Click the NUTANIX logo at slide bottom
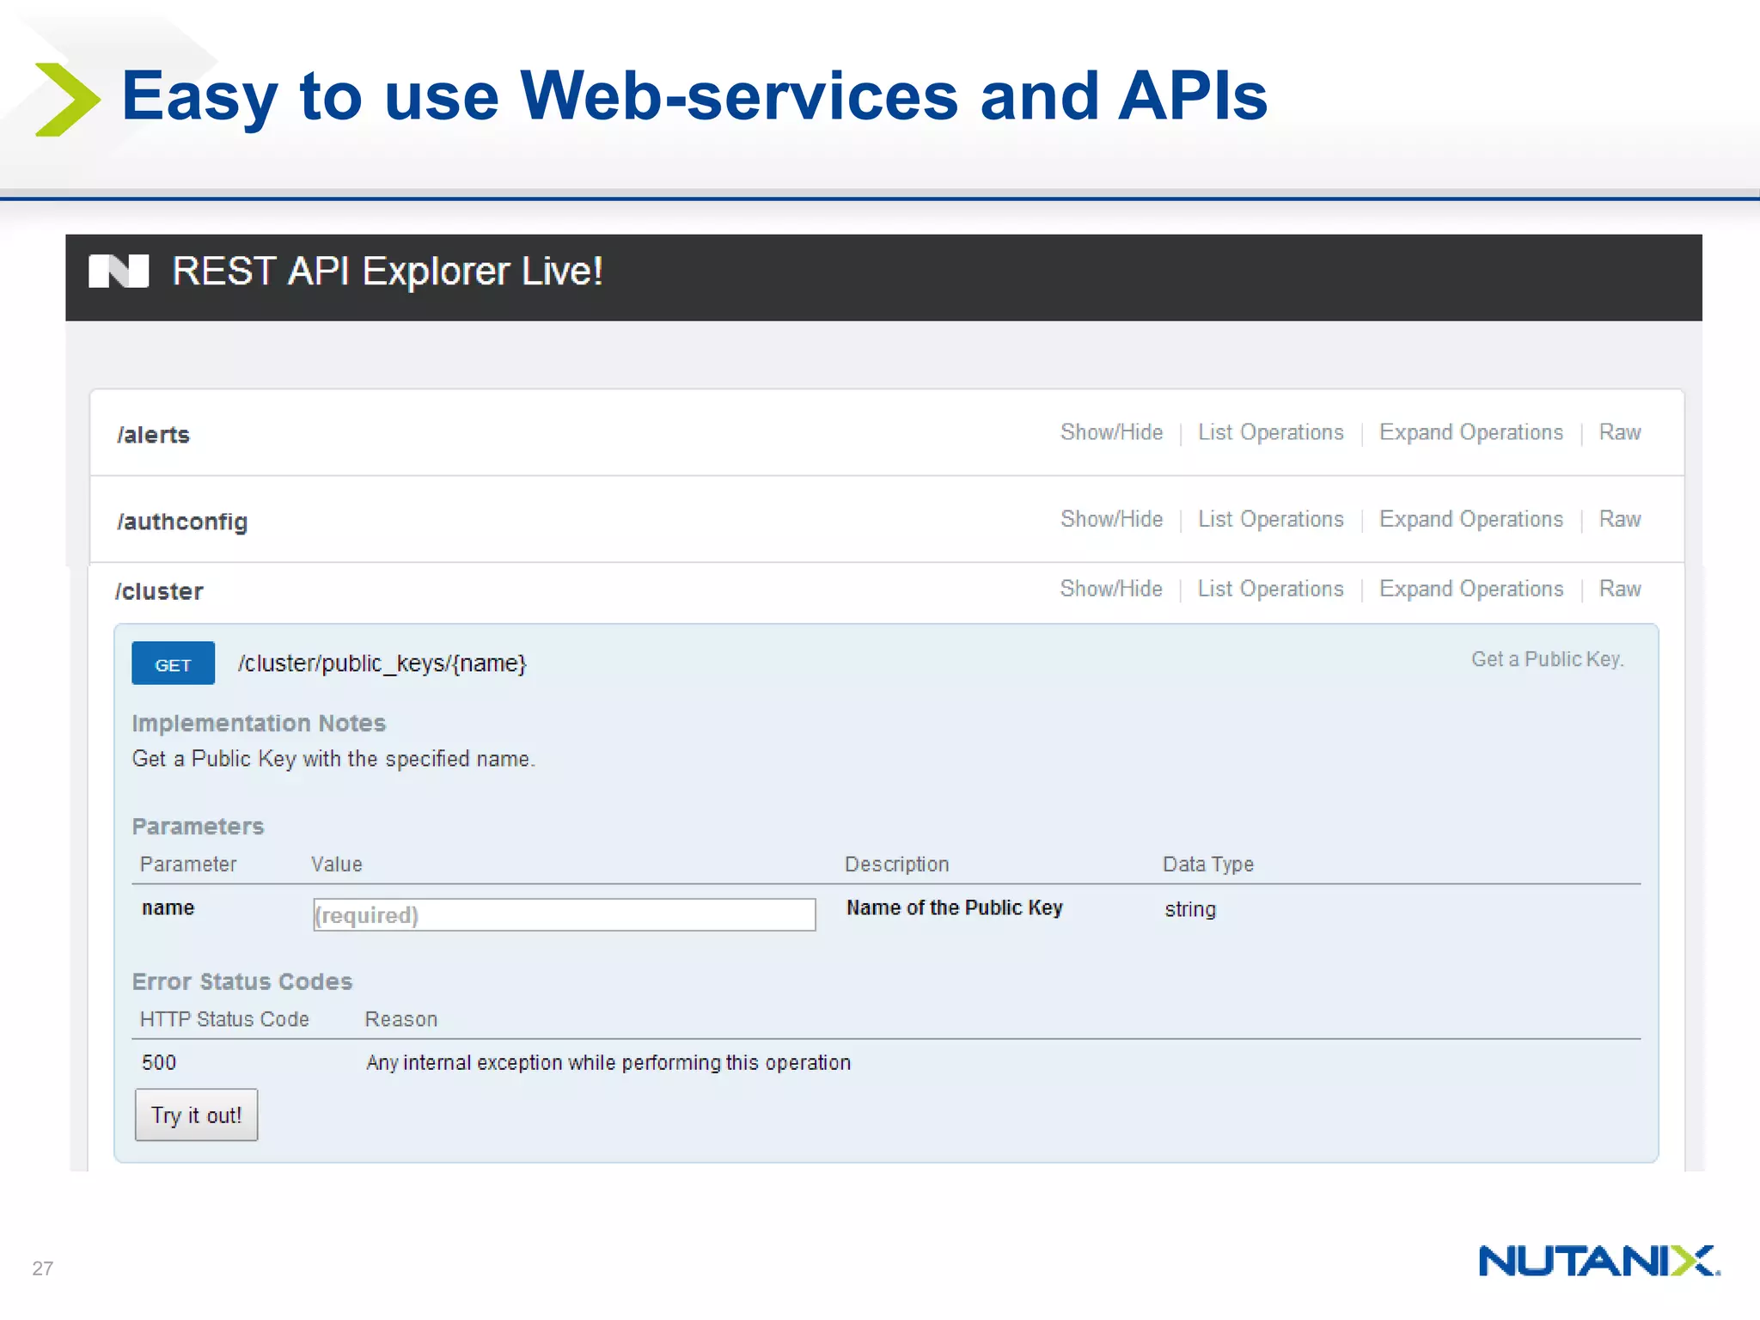1760x1320 pixels. pyautogui.click(x=1598, y=1261)
